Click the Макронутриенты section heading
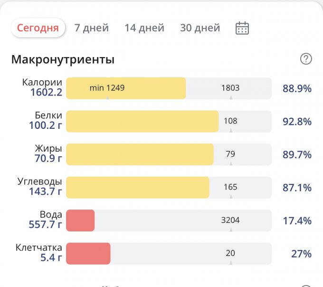Viewport: 323px width, 287px height. pyautogui.click(x=63, y=59)
